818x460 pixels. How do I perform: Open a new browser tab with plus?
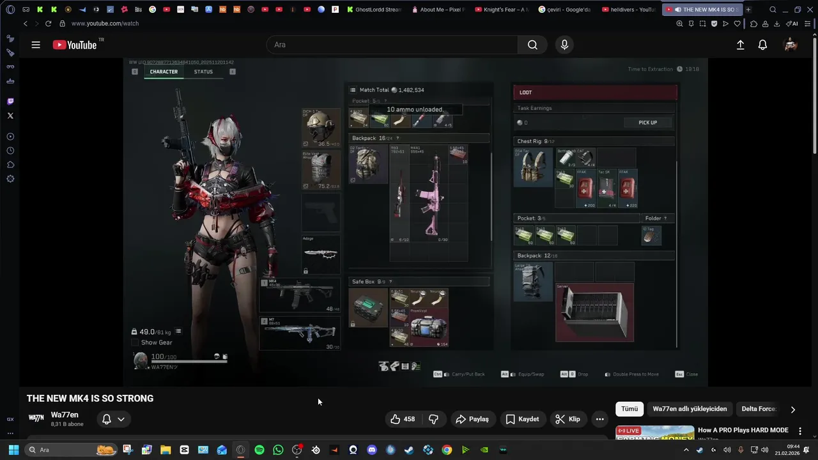tap(748, 10)
